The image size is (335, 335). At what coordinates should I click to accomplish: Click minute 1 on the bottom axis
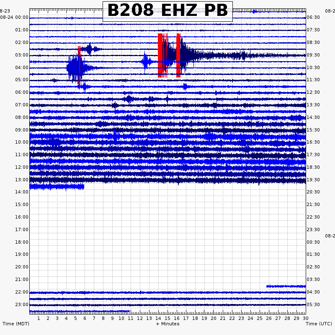[39, 318]
